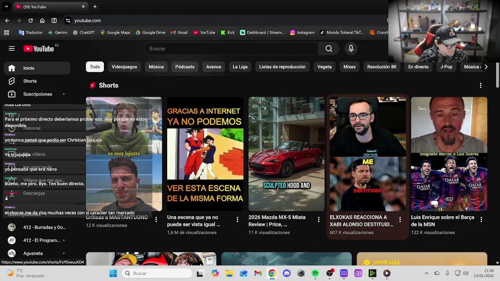Select the La Liga filter chip
Viewport: 500px width, 281px height.
pos(240,67)
